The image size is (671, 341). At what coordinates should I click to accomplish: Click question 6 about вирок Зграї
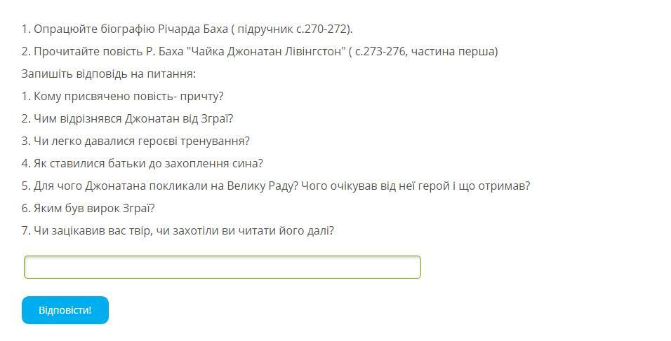88,209
